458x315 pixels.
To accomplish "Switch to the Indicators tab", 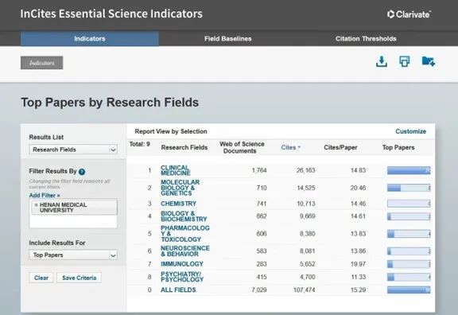I will (90, 38).
